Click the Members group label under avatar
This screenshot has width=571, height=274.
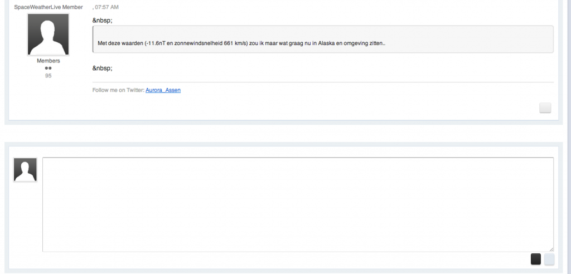[49, 61]
